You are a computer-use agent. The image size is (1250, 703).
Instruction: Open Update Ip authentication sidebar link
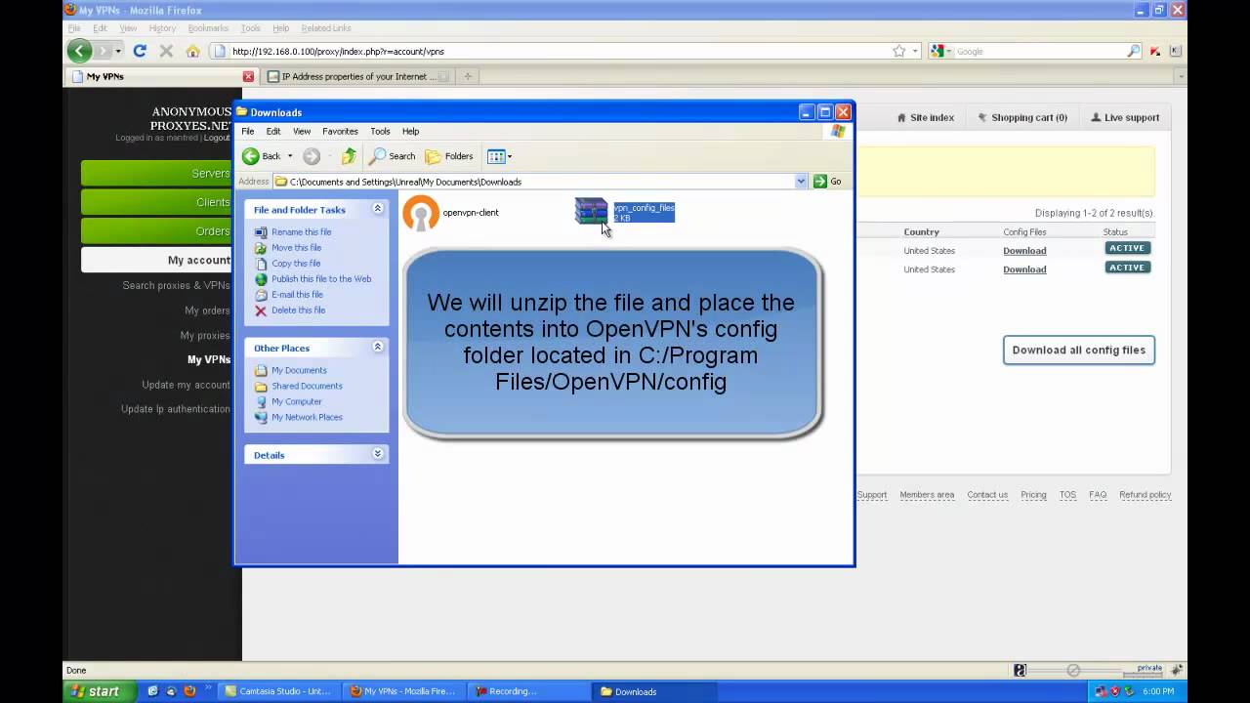[x=176, y=409]
